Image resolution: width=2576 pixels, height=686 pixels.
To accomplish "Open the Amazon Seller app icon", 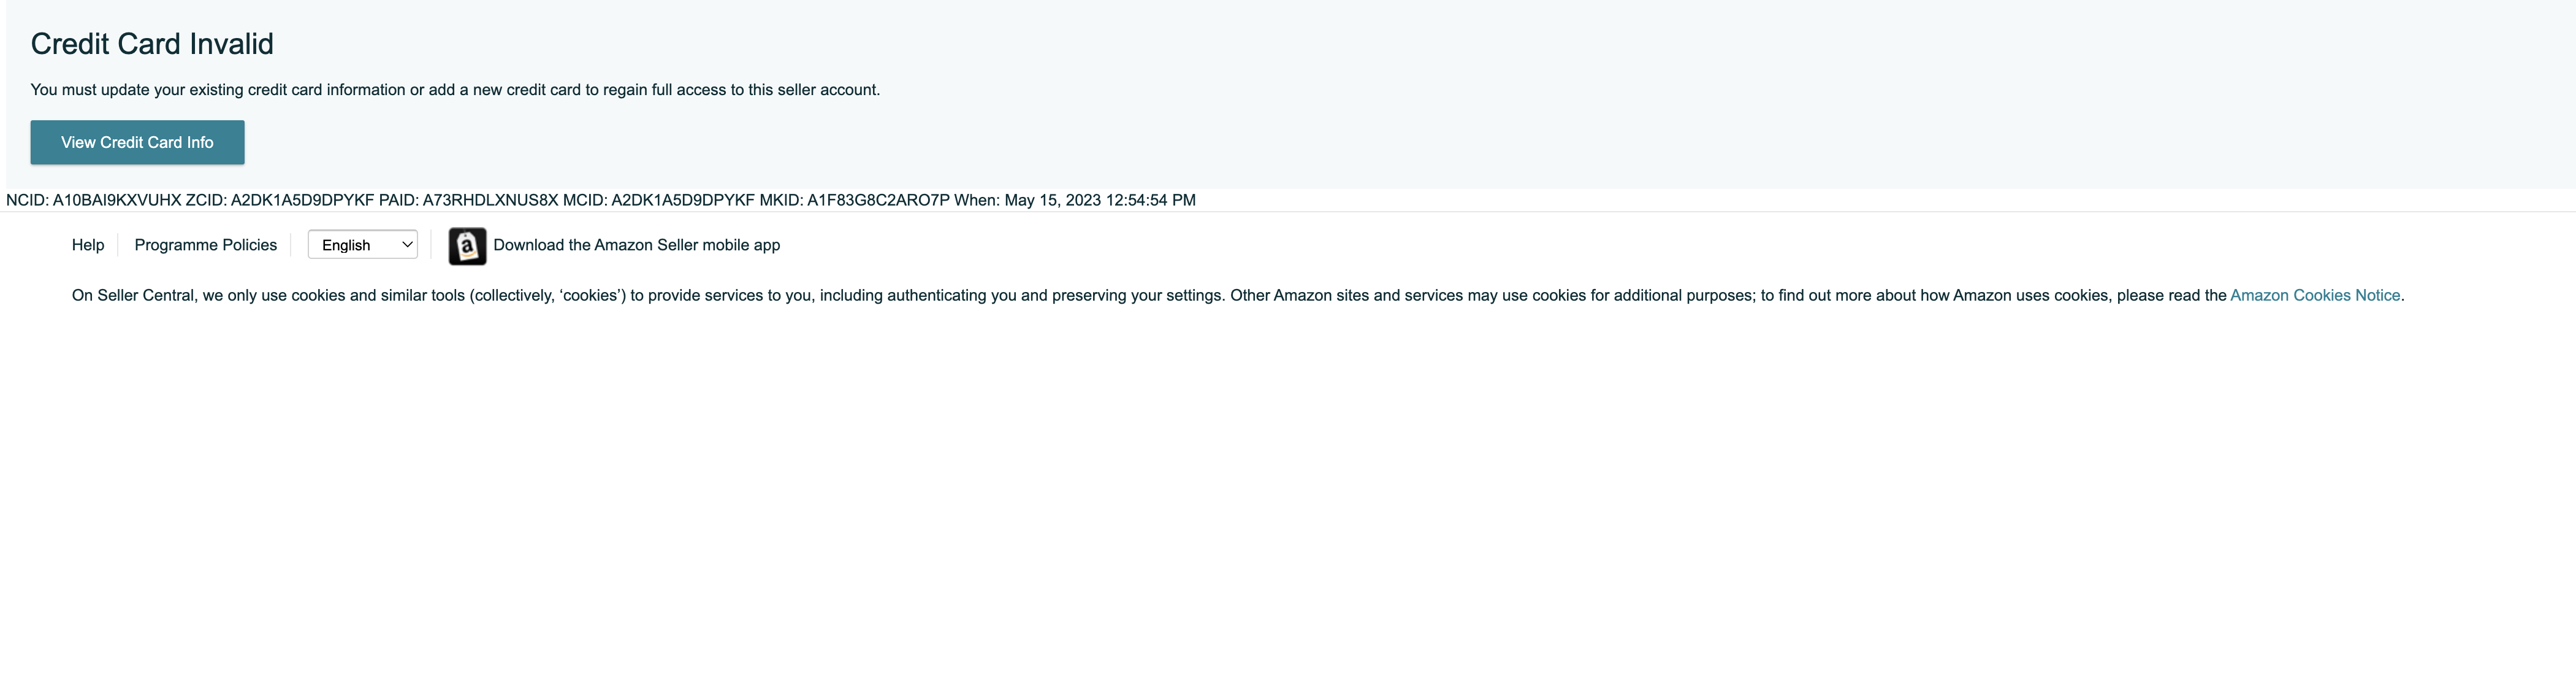I will coord(467,245).
